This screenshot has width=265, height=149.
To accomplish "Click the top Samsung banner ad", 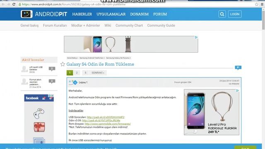I will [x=131, y=44].
